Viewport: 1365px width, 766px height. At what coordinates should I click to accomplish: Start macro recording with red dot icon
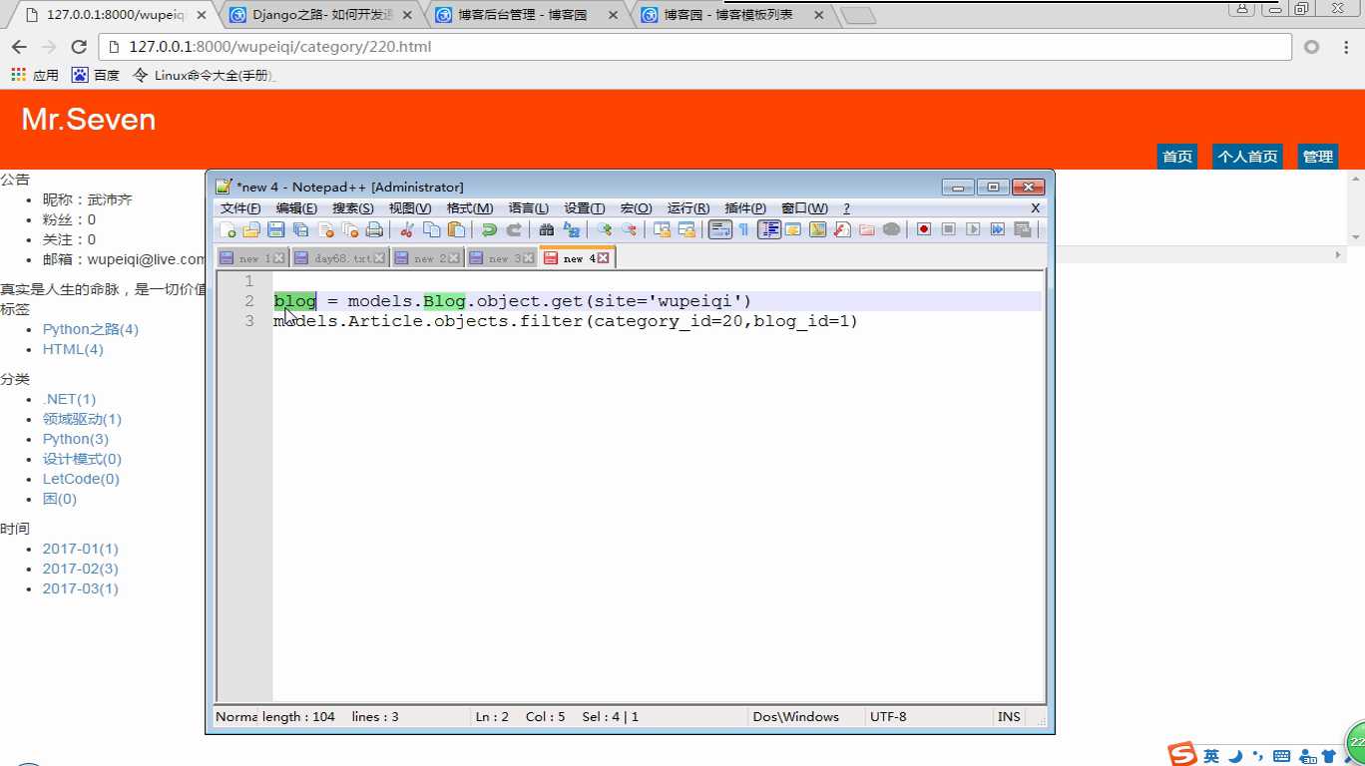[x=924, y=229]
